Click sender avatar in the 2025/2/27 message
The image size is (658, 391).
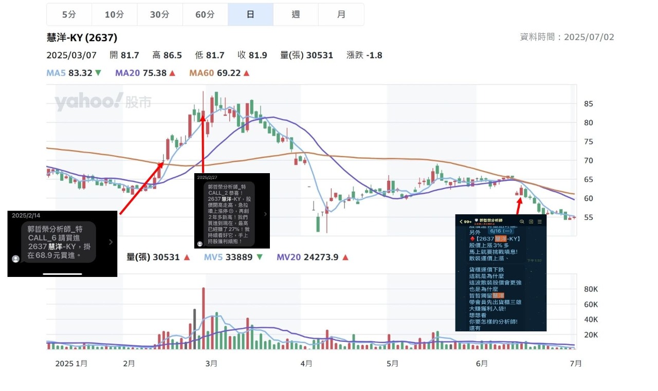click(x=199, y=243)
